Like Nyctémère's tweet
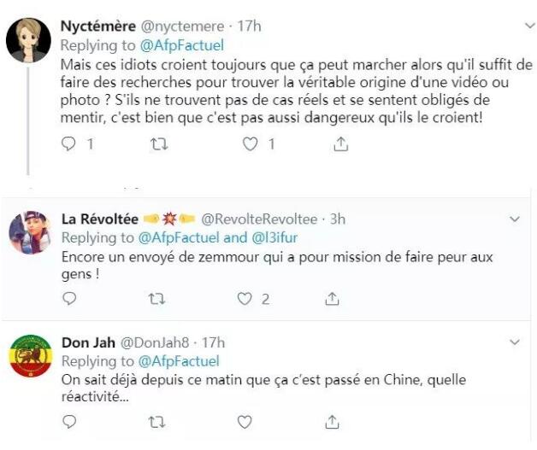 [250, 145]
